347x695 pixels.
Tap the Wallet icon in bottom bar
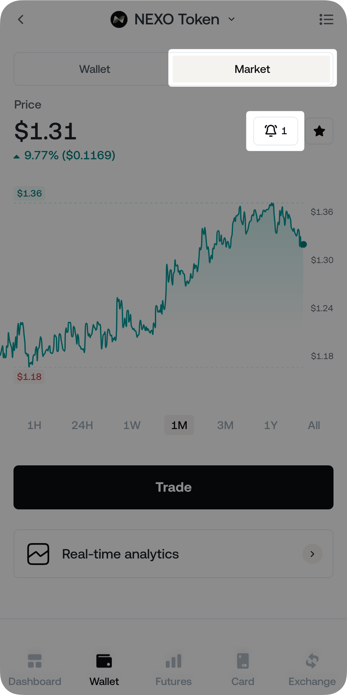point(104,662)
